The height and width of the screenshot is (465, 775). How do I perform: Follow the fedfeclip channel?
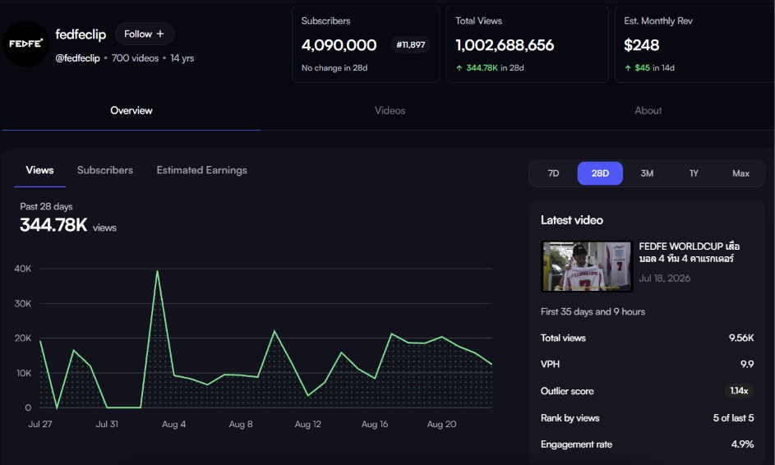point(145,35)
